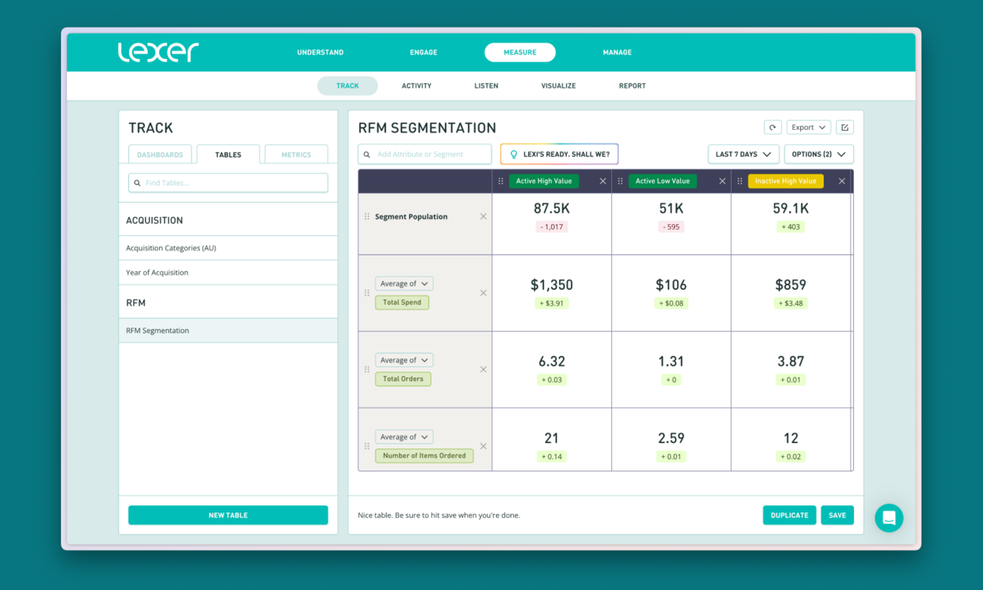Switch to the Dashboards tab
Viewport: 983px width, 590px height.
click(160, 154)
